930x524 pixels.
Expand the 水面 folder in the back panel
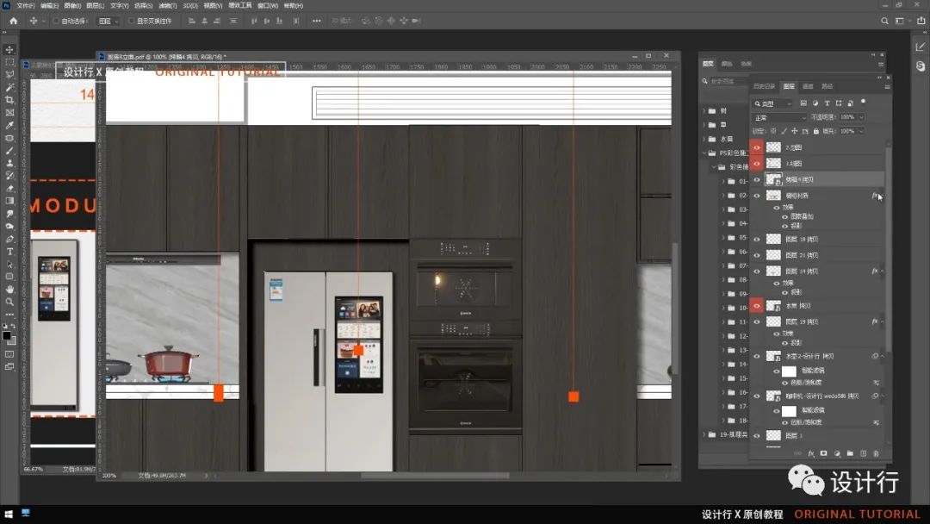click(x=704, y=139)
